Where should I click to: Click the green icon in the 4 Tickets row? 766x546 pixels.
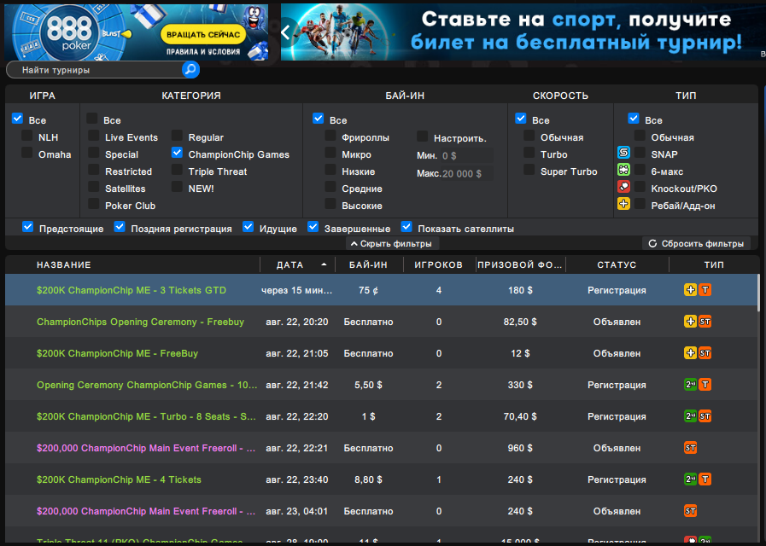pyautogui.click(x=690, y=479)
